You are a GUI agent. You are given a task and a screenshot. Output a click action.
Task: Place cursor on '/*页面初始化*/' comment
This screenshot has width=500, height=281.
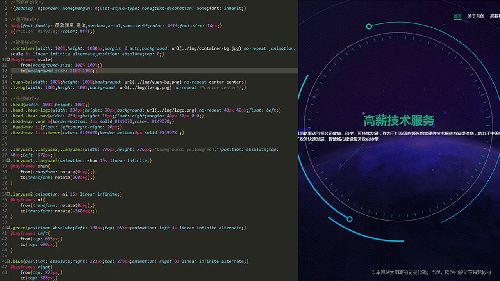(x=27, y=3)
